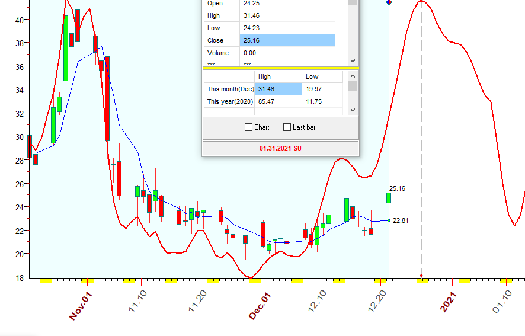Click the last green candlestick at 25.16

point(389,198)
